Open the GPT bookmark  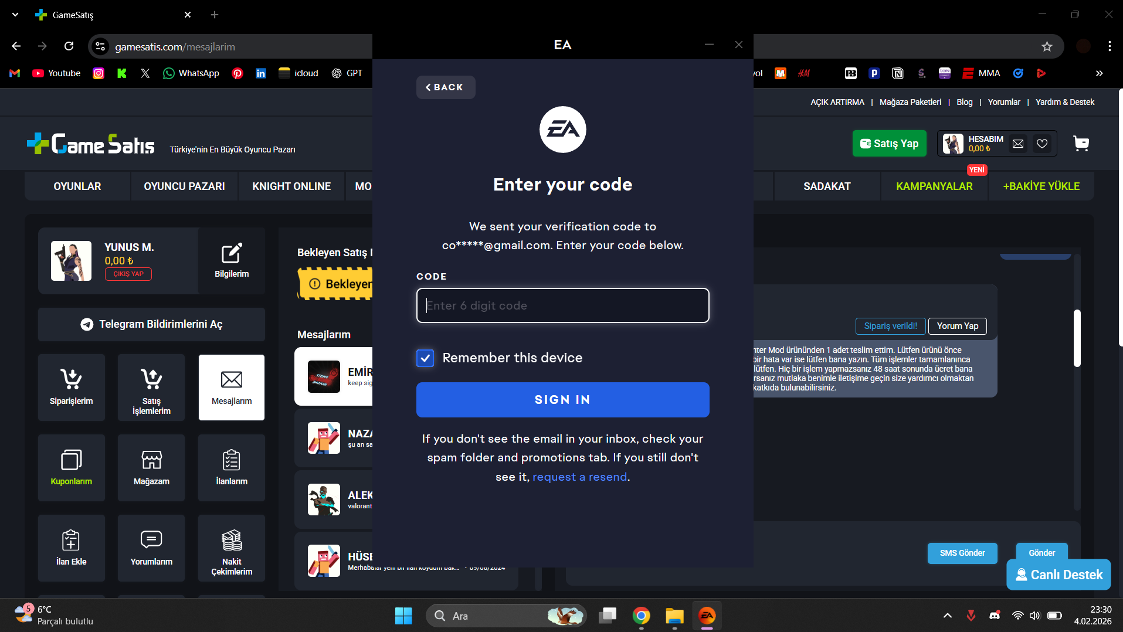(x=347, y=73)
